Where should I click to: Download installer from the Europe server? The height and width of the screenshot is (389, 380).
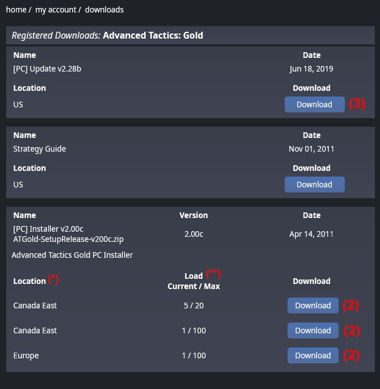pyautogui.click(x=313, y=355)
